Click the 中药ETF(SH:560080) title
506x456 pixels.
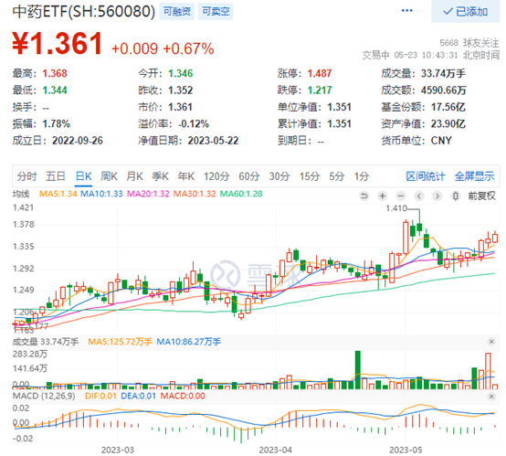(x=84, y=12)
